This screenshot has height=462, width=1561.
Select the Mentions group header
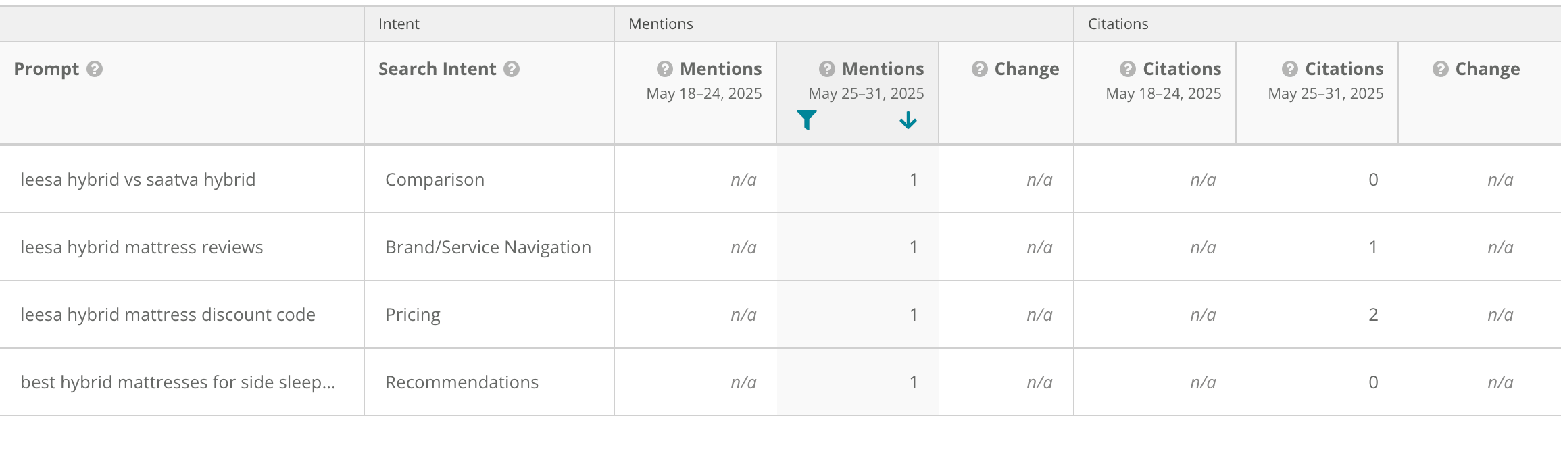coord(661,24)
